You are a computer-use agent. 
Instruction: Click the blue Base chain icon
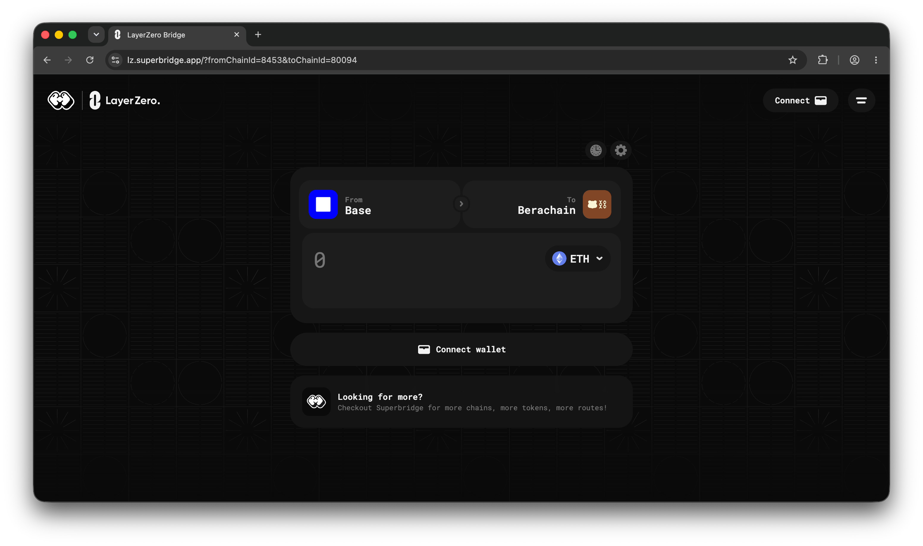323,204
